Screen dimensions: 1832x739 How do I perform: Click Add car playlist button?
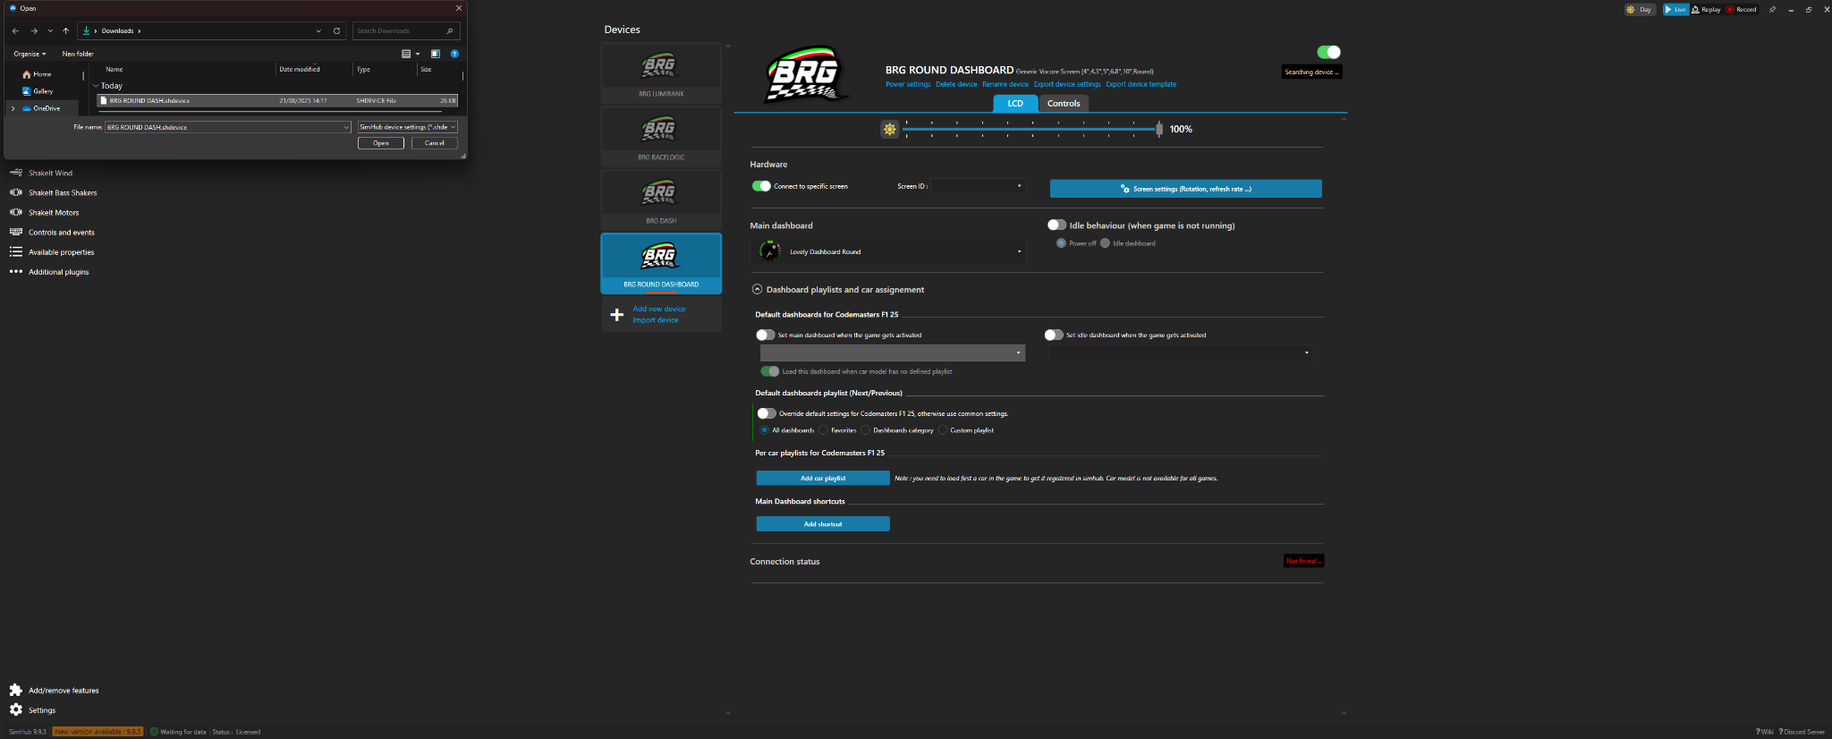pyautogui.click(x=823, y=479)
